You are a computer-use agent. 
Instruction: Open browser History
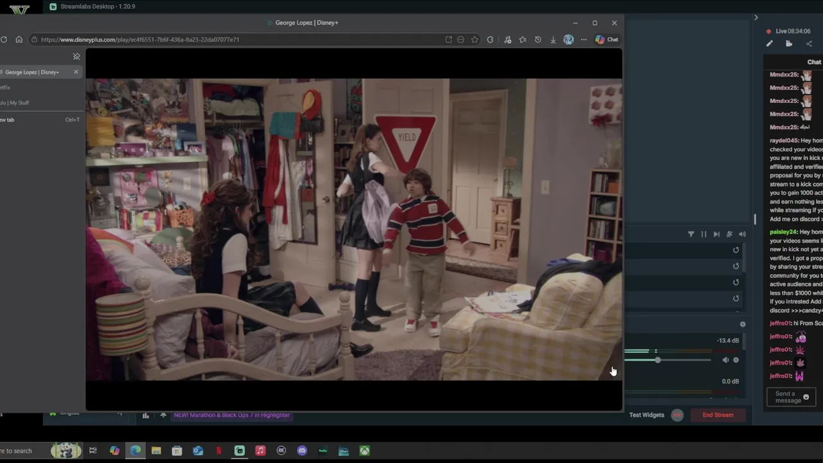538,39
